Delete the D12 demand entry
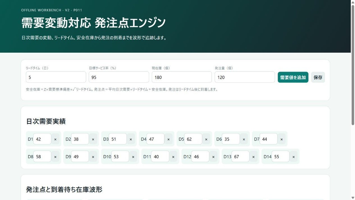355x200 pixels. (x=213, y=157)
